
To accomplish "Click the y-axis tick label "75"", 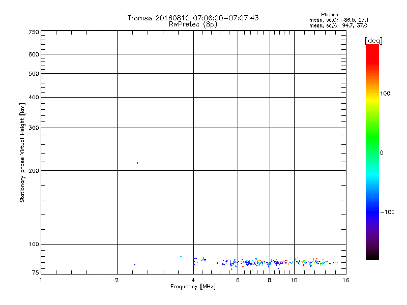I will [36, 272].
